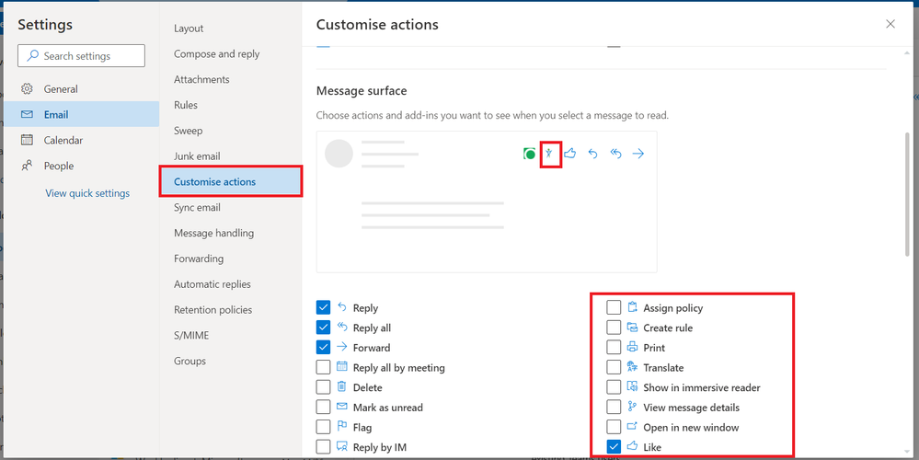This screenshot has height=460, width=919.
Task: Click the thumbs-up Like icon in preview
Action: point(570,155)
